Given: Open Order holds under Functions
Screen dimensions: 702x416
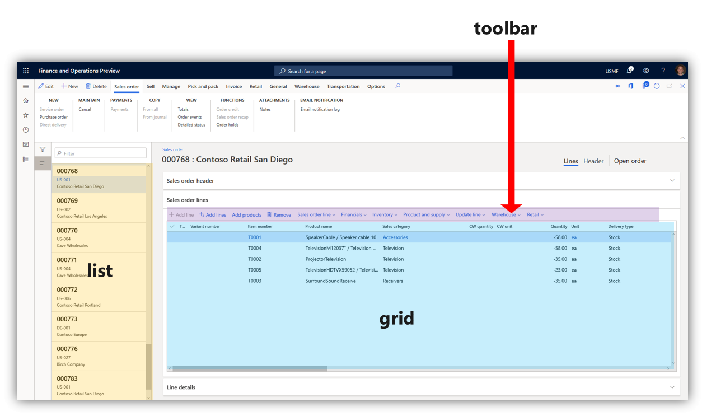Looking at the screenshot, I should pyautogui.click(x=227, y=125).
